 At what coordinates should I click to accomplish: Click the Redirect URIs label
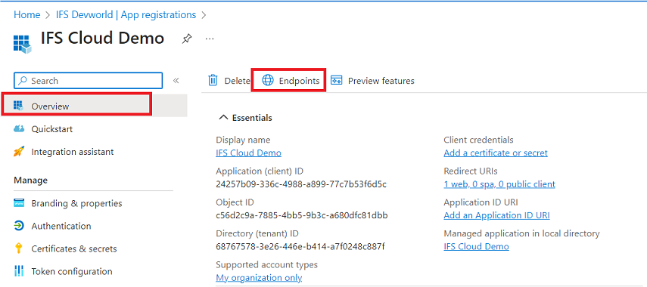click(471, 171)
